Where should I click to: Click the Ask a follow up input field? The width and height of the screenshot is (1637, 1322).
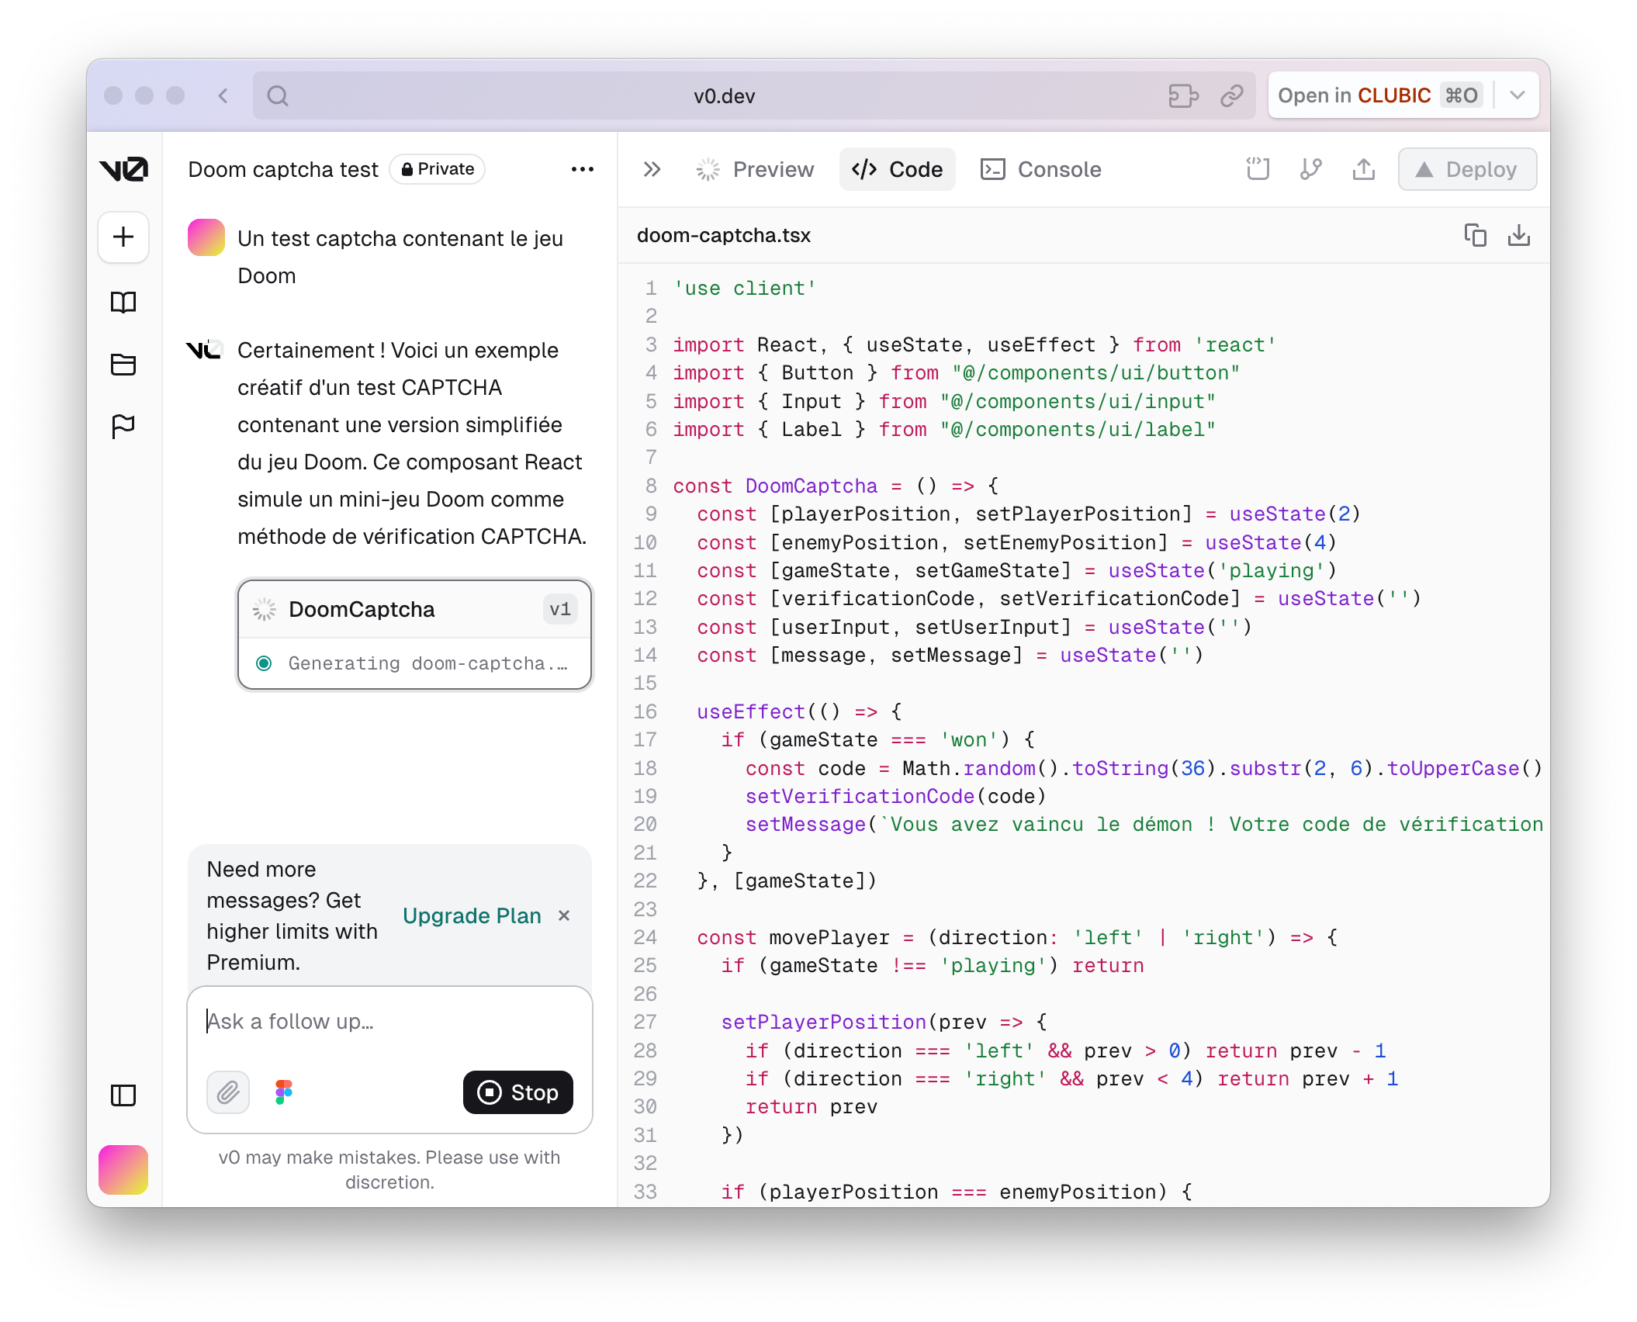coord(389,1021)
